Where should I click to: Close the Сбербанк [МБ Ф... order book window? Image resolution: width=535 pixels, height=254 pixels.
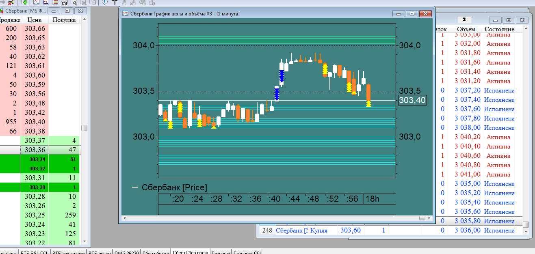pyautogui.click(x=81, y=11)
